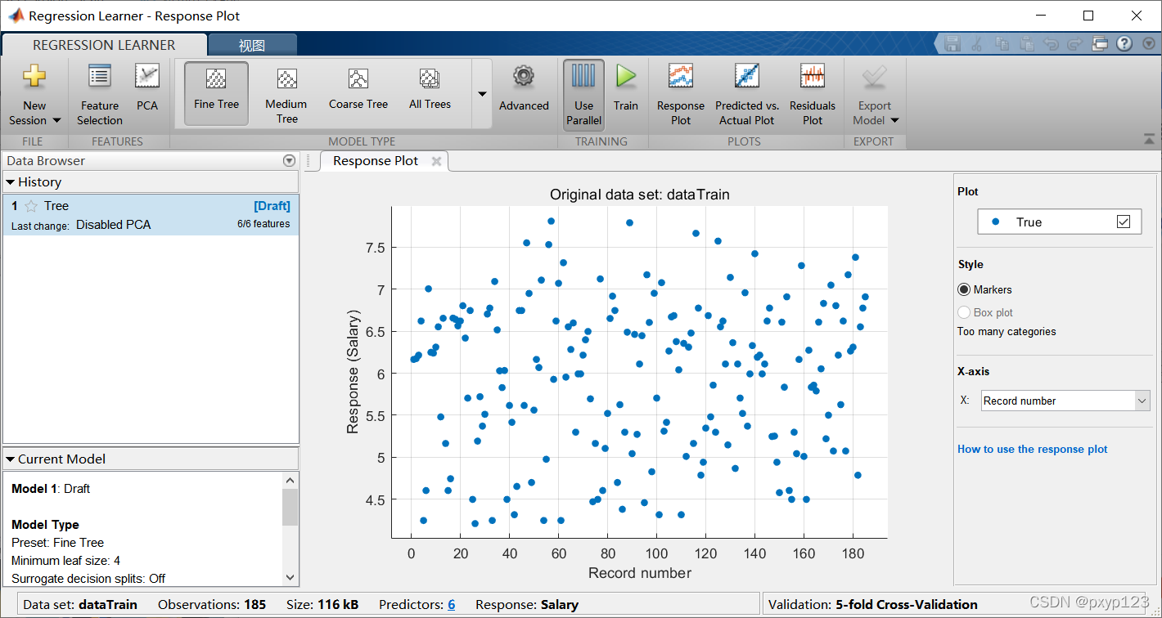Open the Residuals Plot
The image size is (1162, 618).
pyautogui.click(x=813, y=95)
